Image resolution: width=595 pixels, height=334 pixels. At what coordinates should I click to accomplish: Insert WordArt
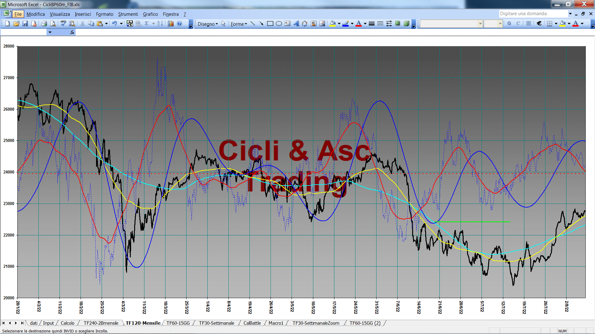296,24
